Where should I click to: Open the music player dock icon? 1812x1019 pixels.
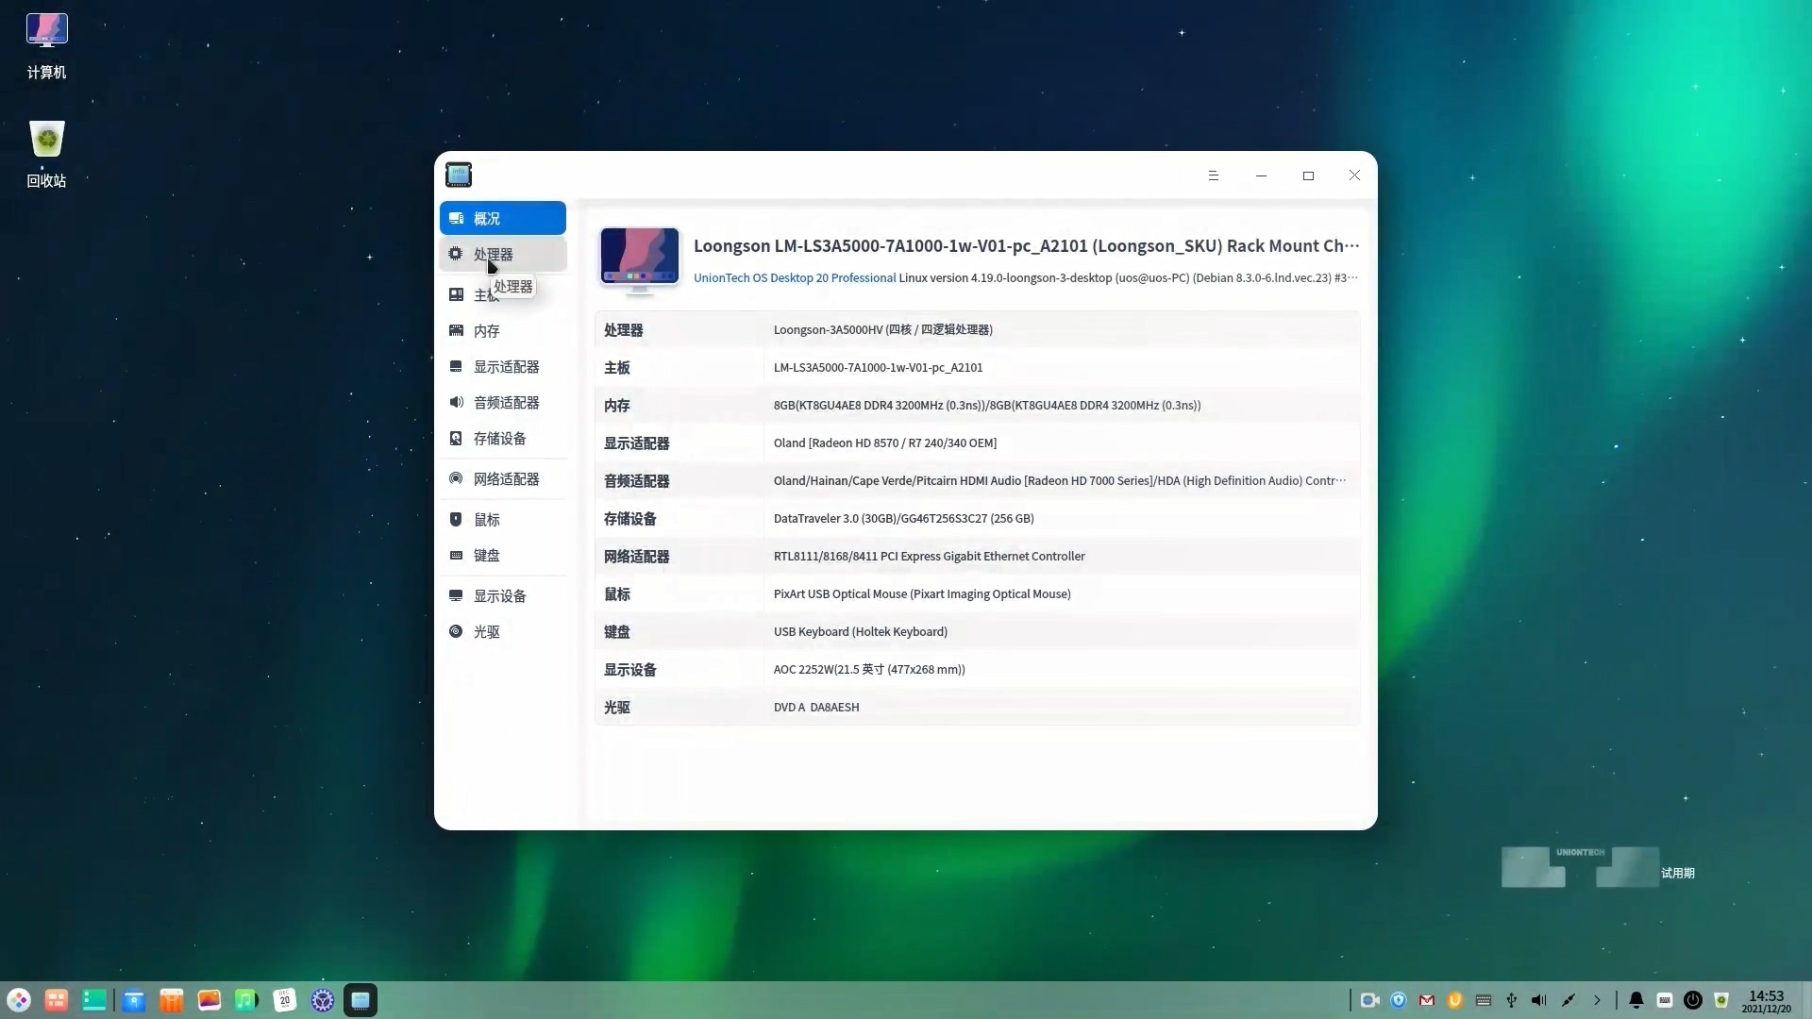pyautogui.click(x=247, y=1000)
